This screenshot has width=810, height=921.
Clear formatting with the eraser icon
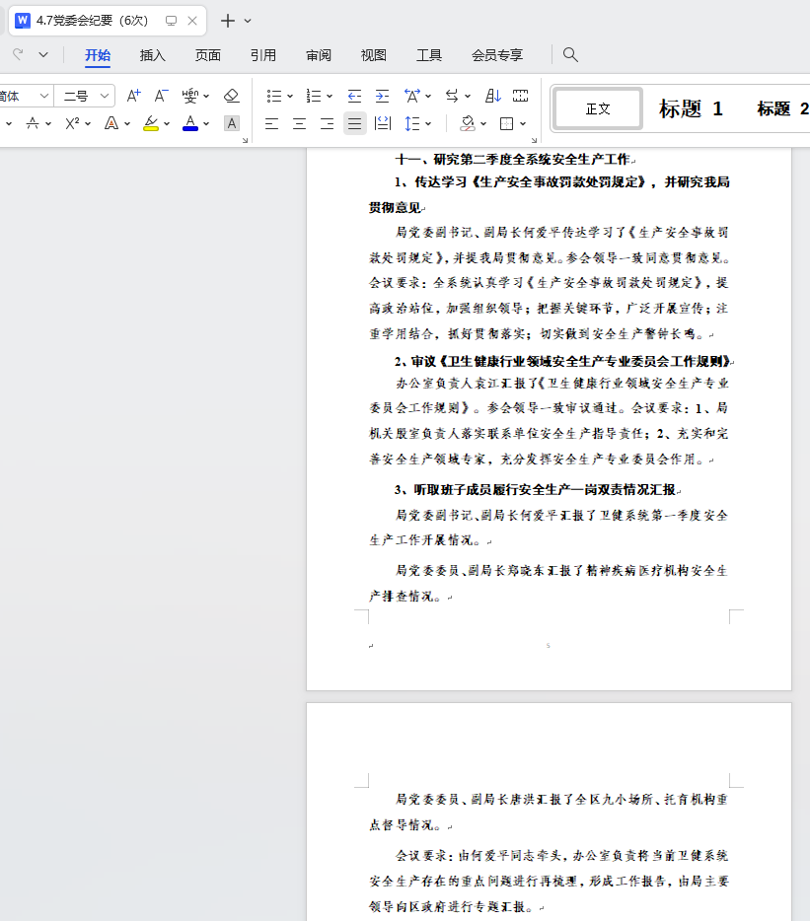tap(232, 96)
